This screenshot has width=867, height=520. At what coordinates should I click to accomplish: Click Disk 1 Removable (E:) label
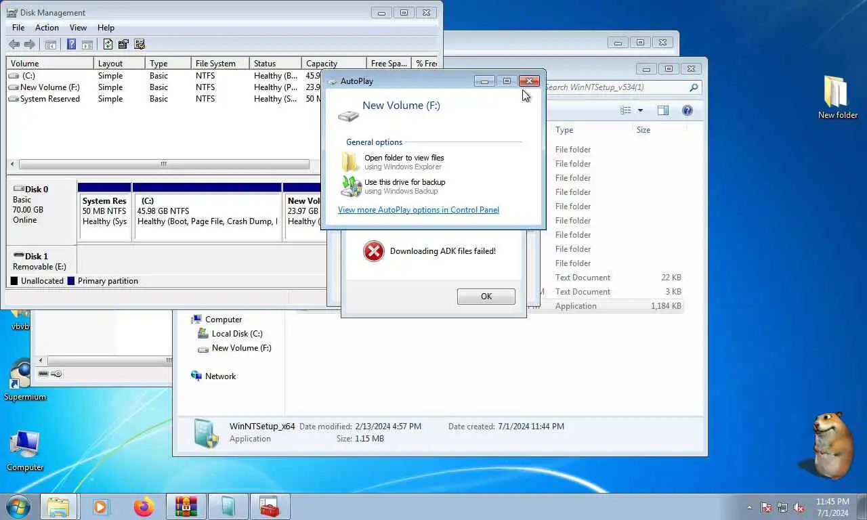41,261
